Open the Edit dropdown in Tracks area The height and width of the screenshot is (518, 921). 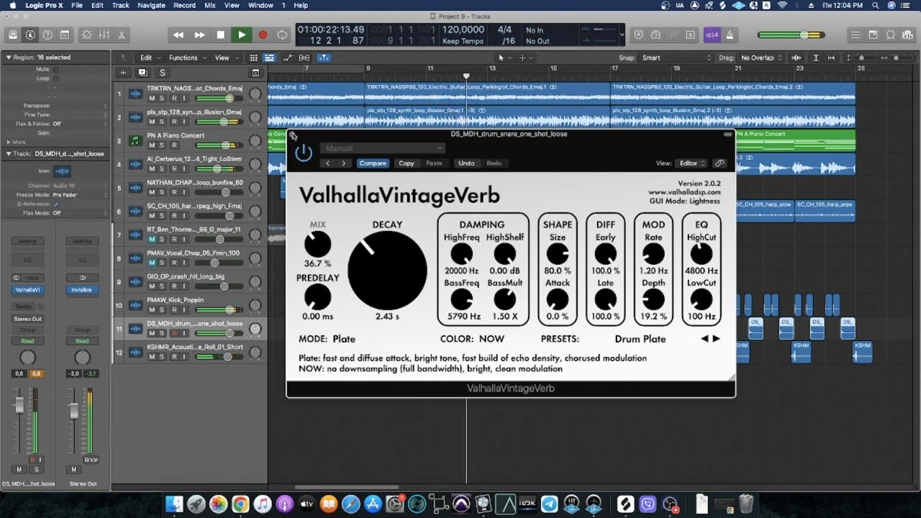coord(150,58)
